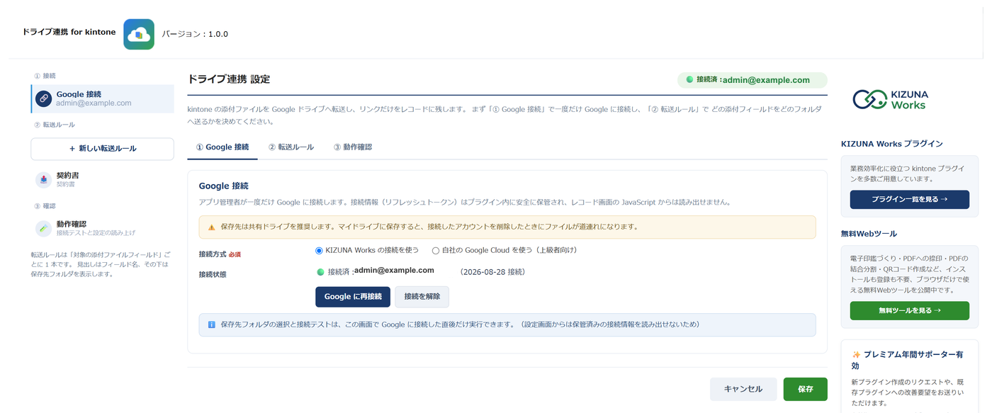Click the blue info icon in notice
Image resolution: width=992 pixels, height=413 pixels.
point(211,324)
